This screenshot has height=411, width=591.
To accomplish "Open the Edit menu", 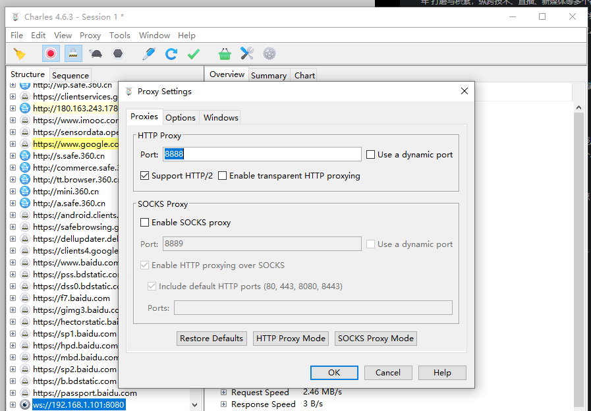I will point(38,36).
